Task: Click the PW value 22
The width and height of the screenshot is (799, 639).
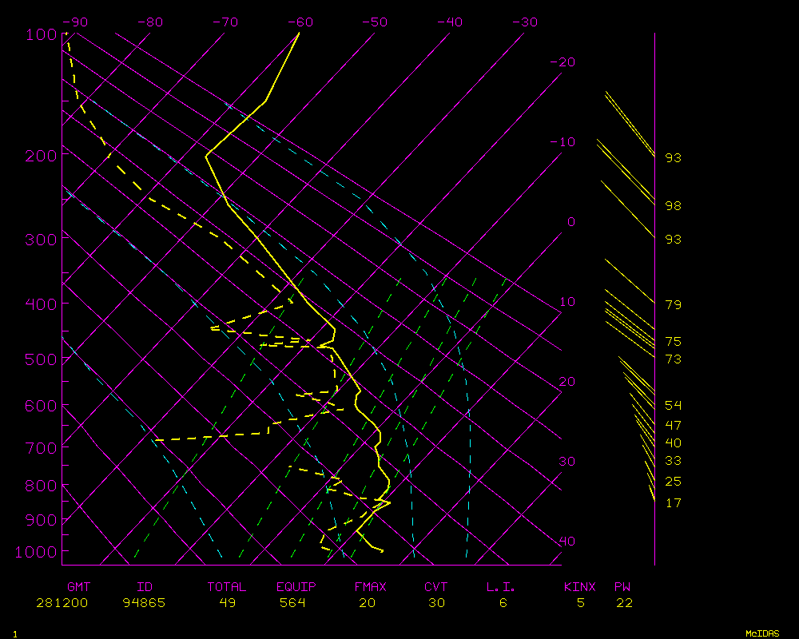Action: pos(624,603)
